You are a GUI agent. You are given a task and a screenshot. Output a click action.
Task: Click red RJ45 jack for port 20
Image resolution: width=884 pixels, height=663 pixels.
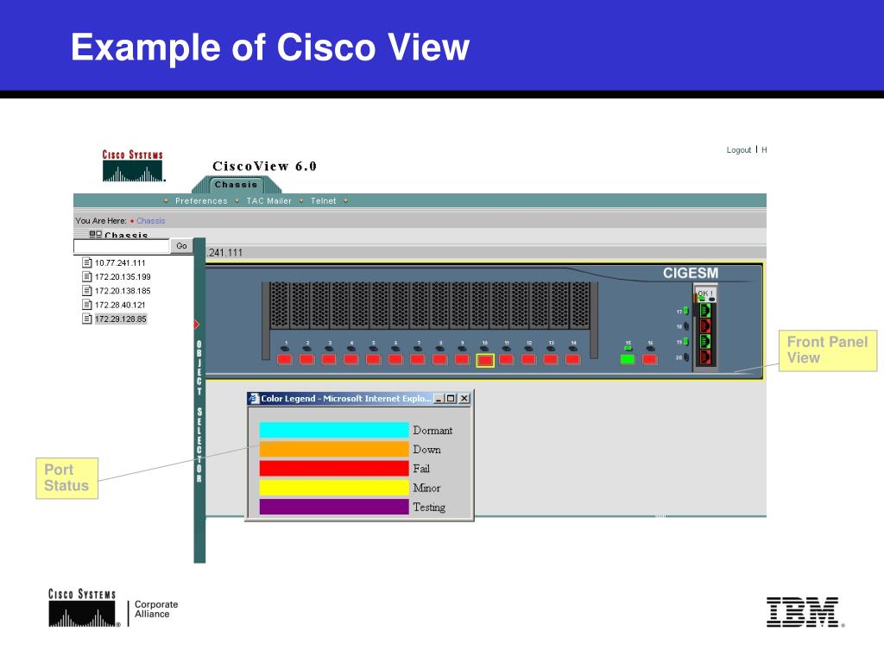pos(705,357)
